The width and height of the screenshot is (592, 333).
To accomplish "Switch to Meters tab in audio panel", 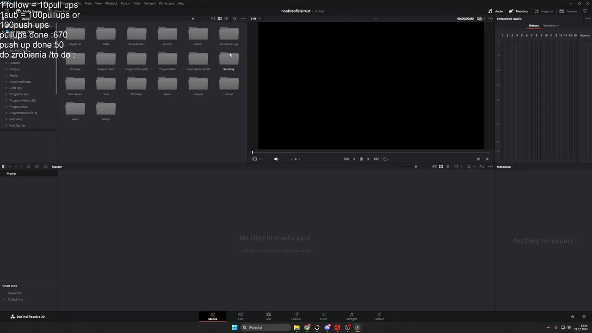I will coord(534,25).
